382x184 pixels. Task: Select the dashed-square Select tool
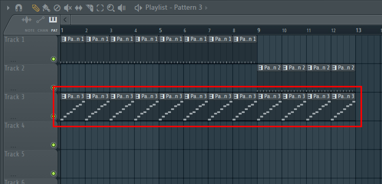tap(100, 8)
